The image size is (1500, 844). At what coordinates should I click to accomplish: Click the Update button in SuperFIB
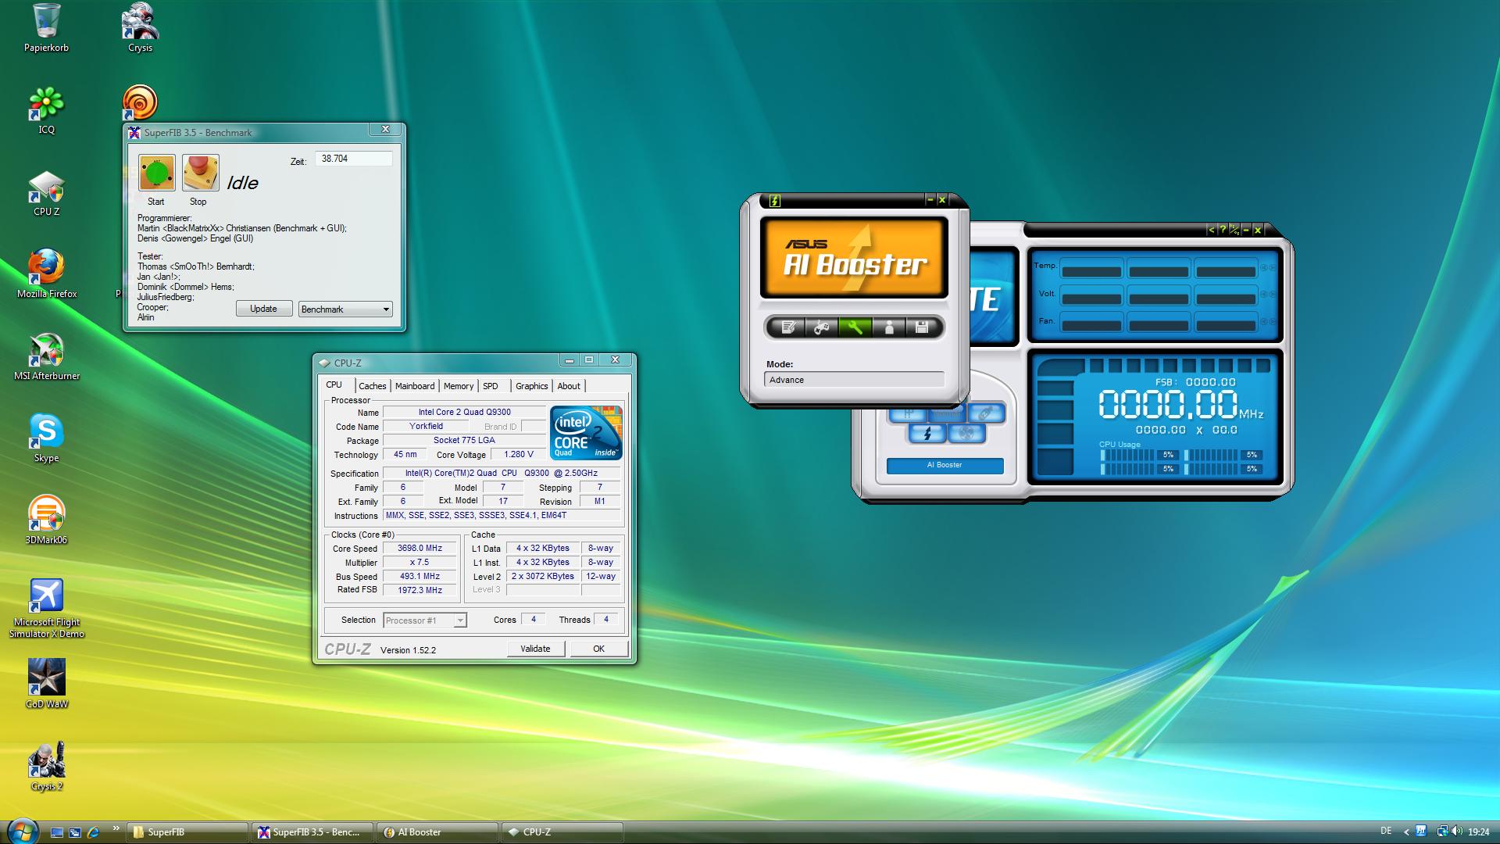(x=263, y=309)
